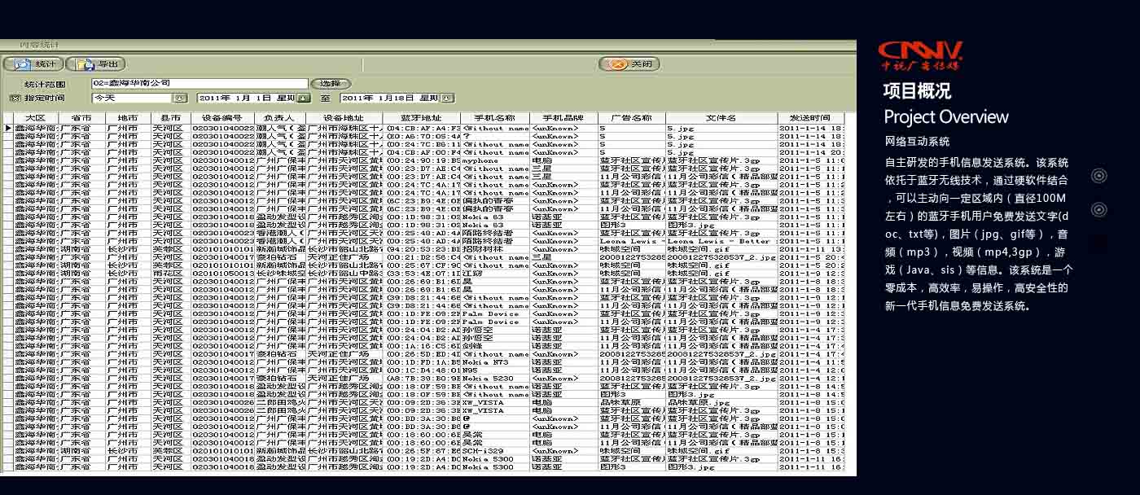Click the 广告名称 column header
This screenshot has height=495, width=1140.
pos(631,118)
